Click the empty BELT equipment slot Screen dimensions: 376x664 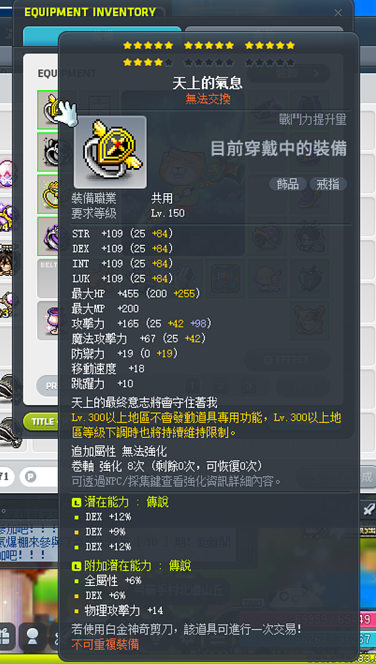(x=48, y=279)
